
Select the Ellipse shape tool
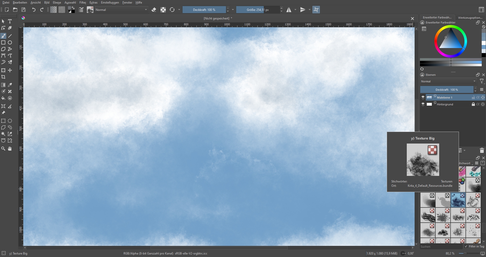click(10, 42)
